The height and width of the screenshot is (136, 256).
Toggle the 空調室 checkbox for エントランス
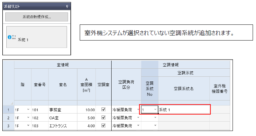coord(103,126)
